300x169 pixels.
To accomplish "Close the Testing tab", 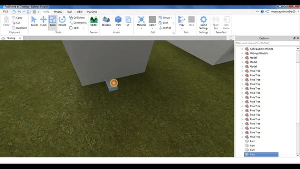I will [x=20, y=38].
